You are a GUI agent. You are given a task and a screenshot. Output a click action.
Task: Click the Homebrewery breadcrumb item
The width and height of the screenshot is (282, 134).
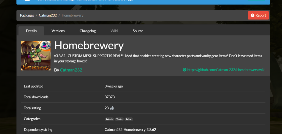click(x=72, y=15)
